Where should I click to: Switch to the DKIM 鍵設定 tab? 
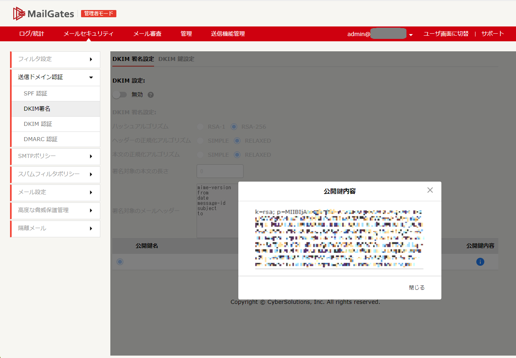tap(176, 59)
